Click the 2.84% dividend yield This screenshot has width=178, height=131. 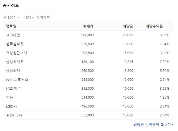pyautogui.click(x=164, y=115)
